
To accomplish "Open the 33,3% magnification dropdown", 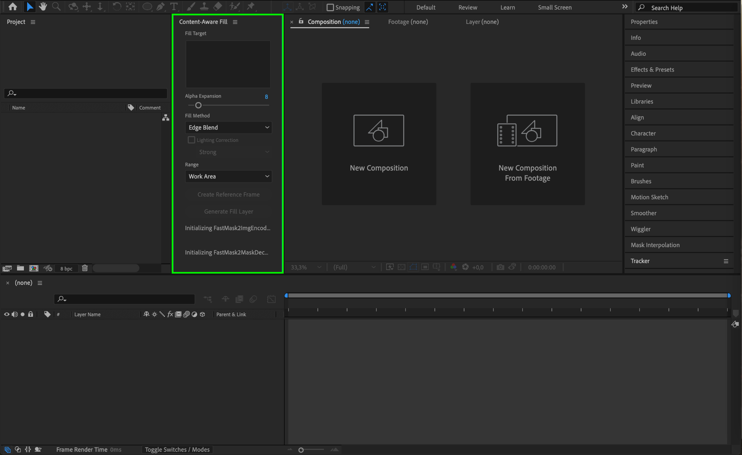I will coord(306,267).
